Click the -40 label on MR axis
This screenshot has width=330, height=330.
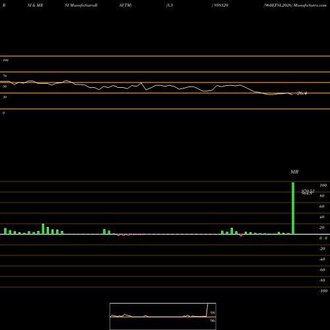point(322,259)
